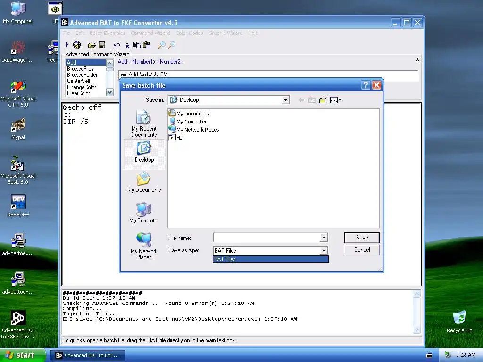This screenshot has height=362, width=483.
Task: Open the View Menu icon in Save dialog
Action: [335, 100]
